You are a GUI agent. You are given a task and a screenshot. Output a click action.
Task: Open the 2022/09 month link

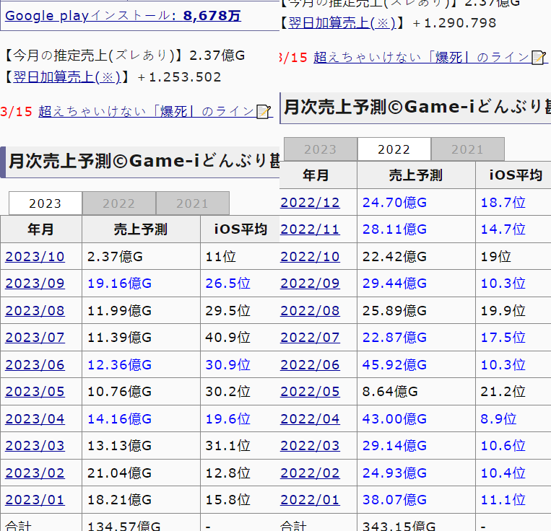pyautogui.click(x=310, y=284)
